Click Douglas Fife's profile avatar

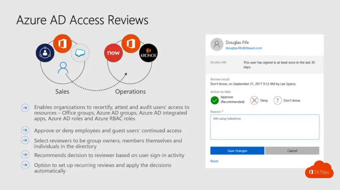(217, 44)
